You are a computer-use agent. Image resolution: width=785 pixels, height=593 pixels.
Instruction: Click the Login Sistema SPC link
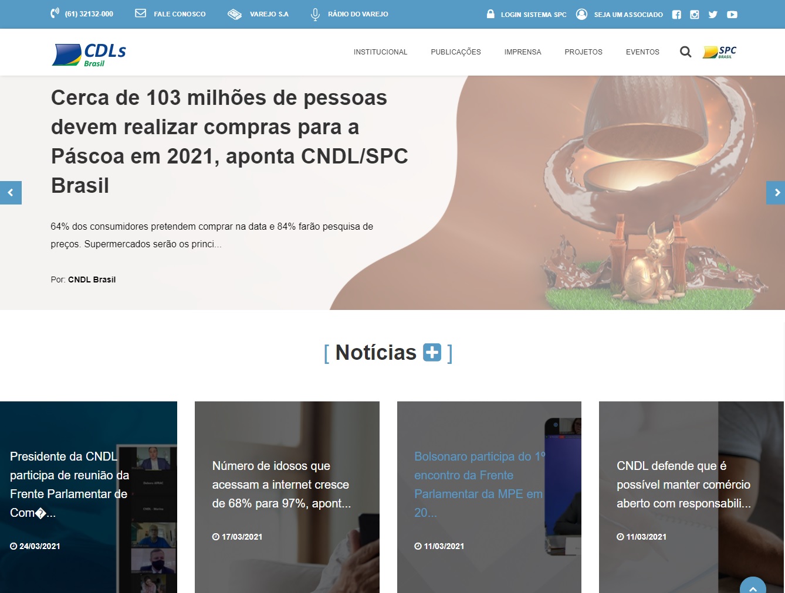pyautogui.click(x=526, y=14)
